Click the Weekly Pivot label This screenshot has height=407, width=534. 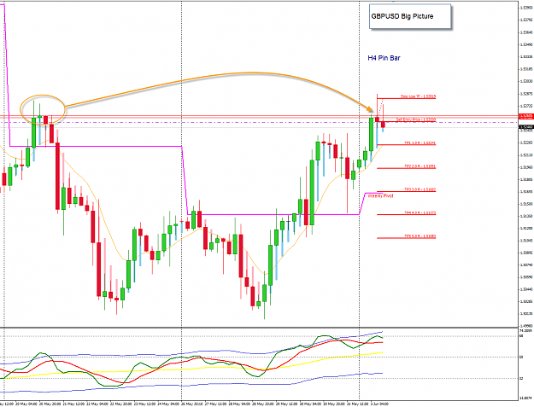pyautogui.click(x=381, y=196)
